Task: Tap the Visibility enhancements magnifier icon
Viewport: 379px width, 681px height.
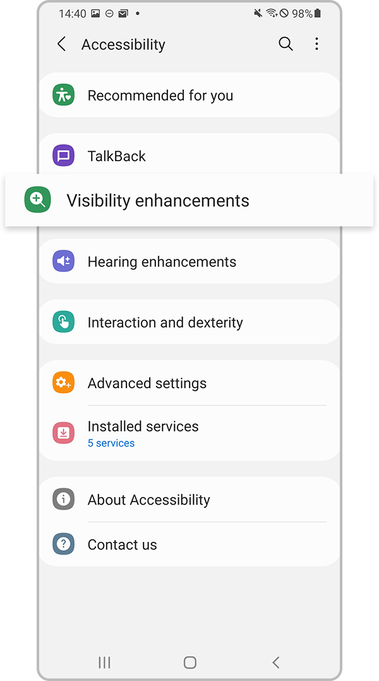Action: click(x=37, y=200)
